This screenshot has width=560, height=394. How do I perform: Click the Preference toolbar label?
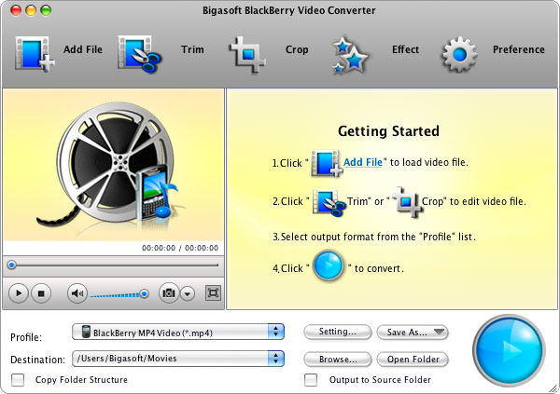pyautogui.click(x=519, y=49)
